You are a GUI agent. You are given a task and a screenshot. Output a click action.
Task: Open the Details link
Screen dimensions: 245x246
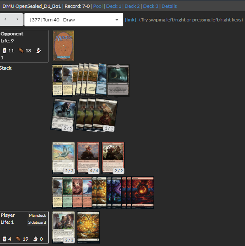[169, 6]
